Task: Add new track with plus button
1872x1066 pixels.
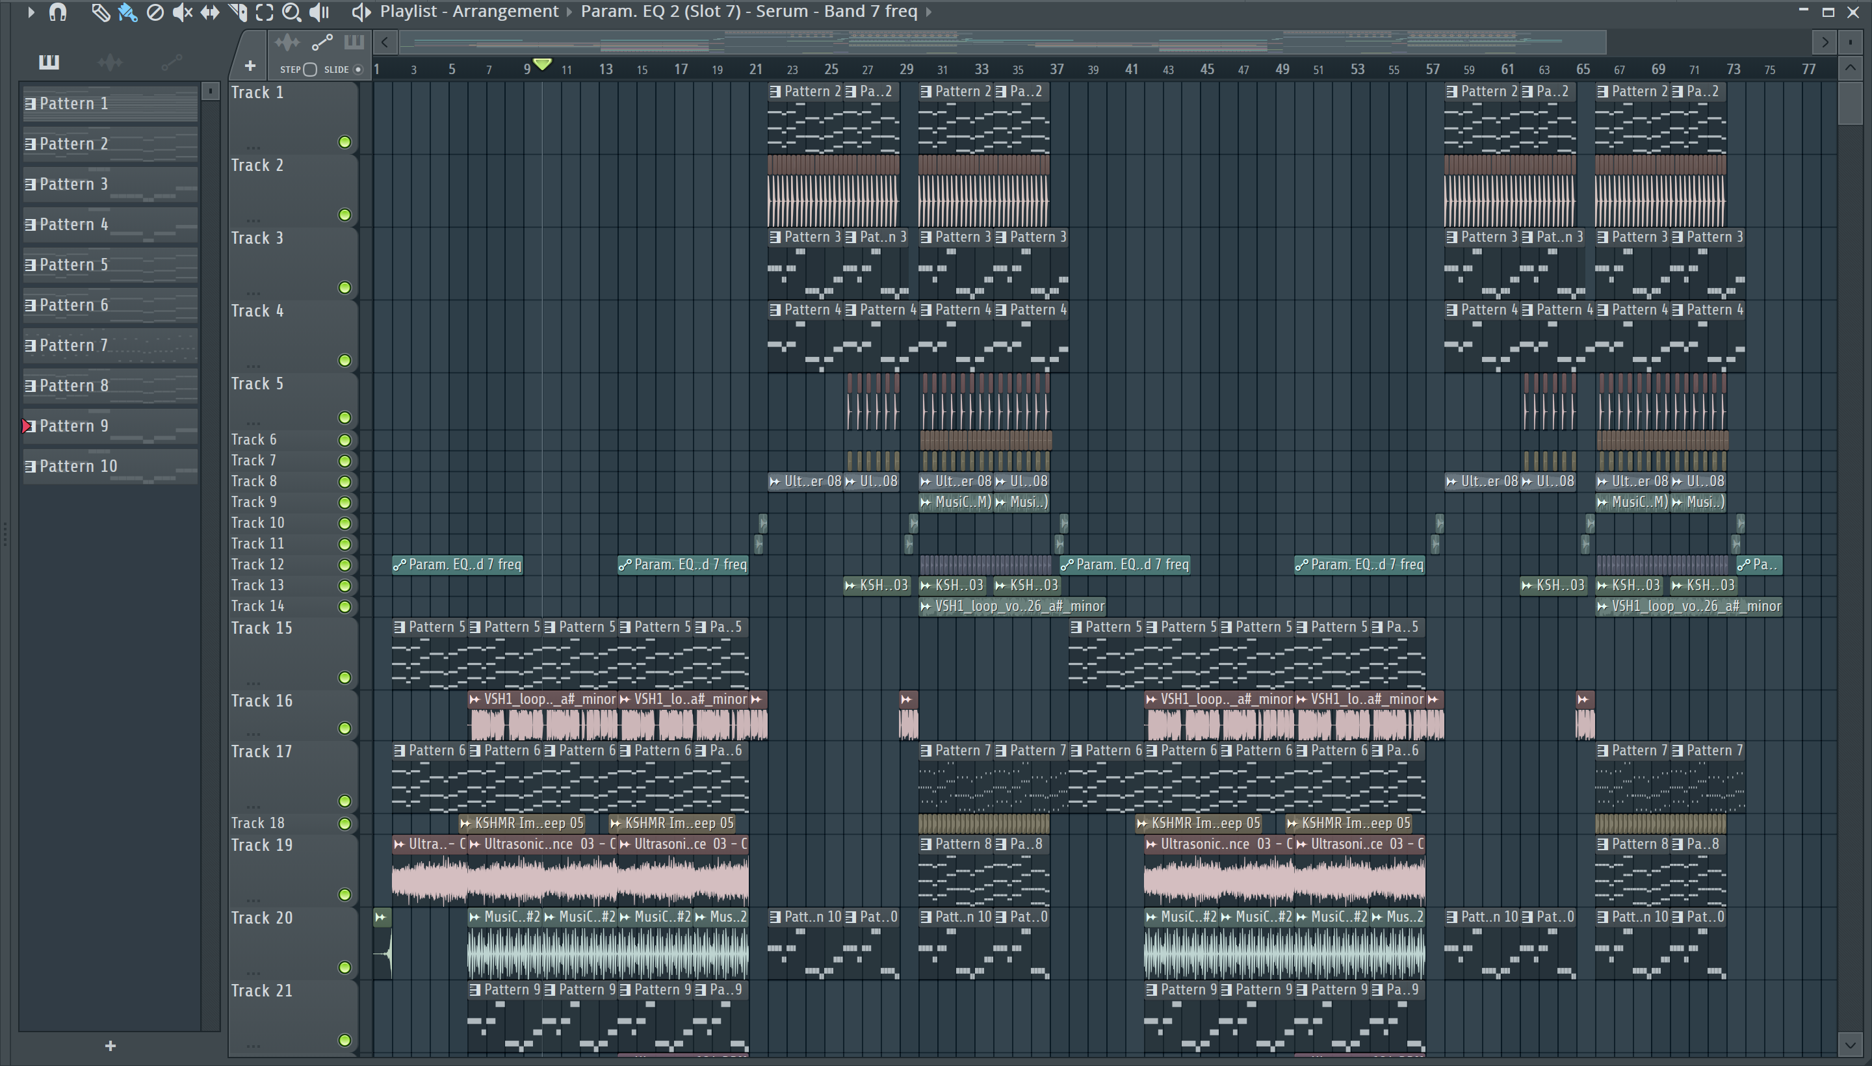Action: coord(250,66)
